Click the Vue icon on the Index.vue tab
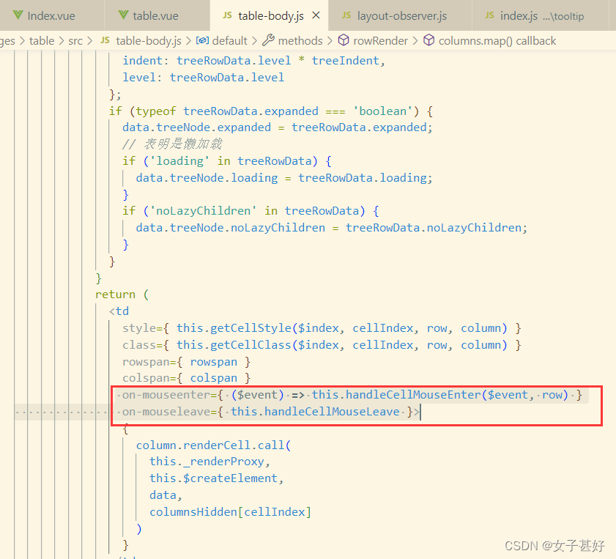The width and height of the screenshot is (616, 559). pyautogui.click(x=20, y=15)
